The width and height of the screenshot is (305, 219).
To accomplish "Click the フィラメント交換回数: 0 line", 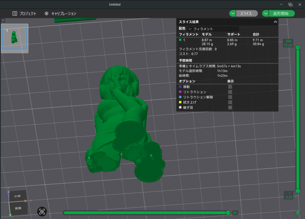I will point(198,49).
